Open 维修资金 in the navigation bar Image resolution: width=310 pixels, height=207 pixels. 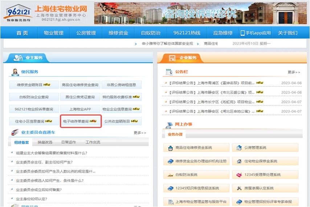(118, 33)
